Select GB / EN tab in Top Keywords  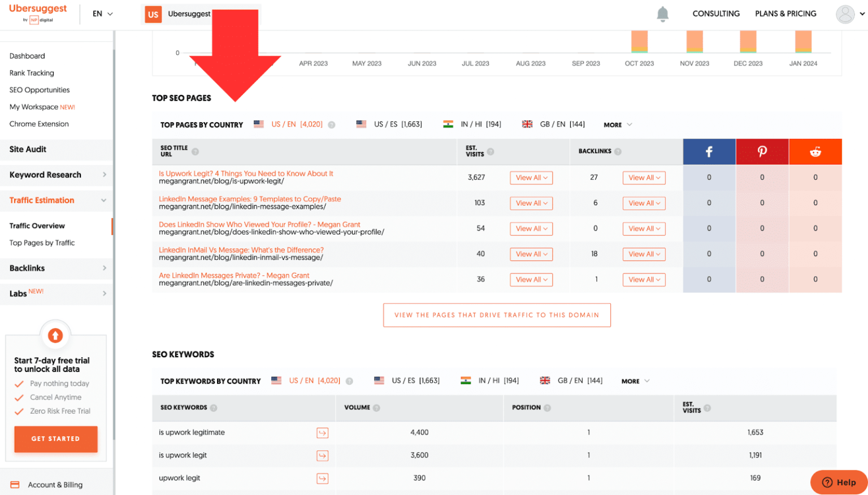click(x=571, y=381)
